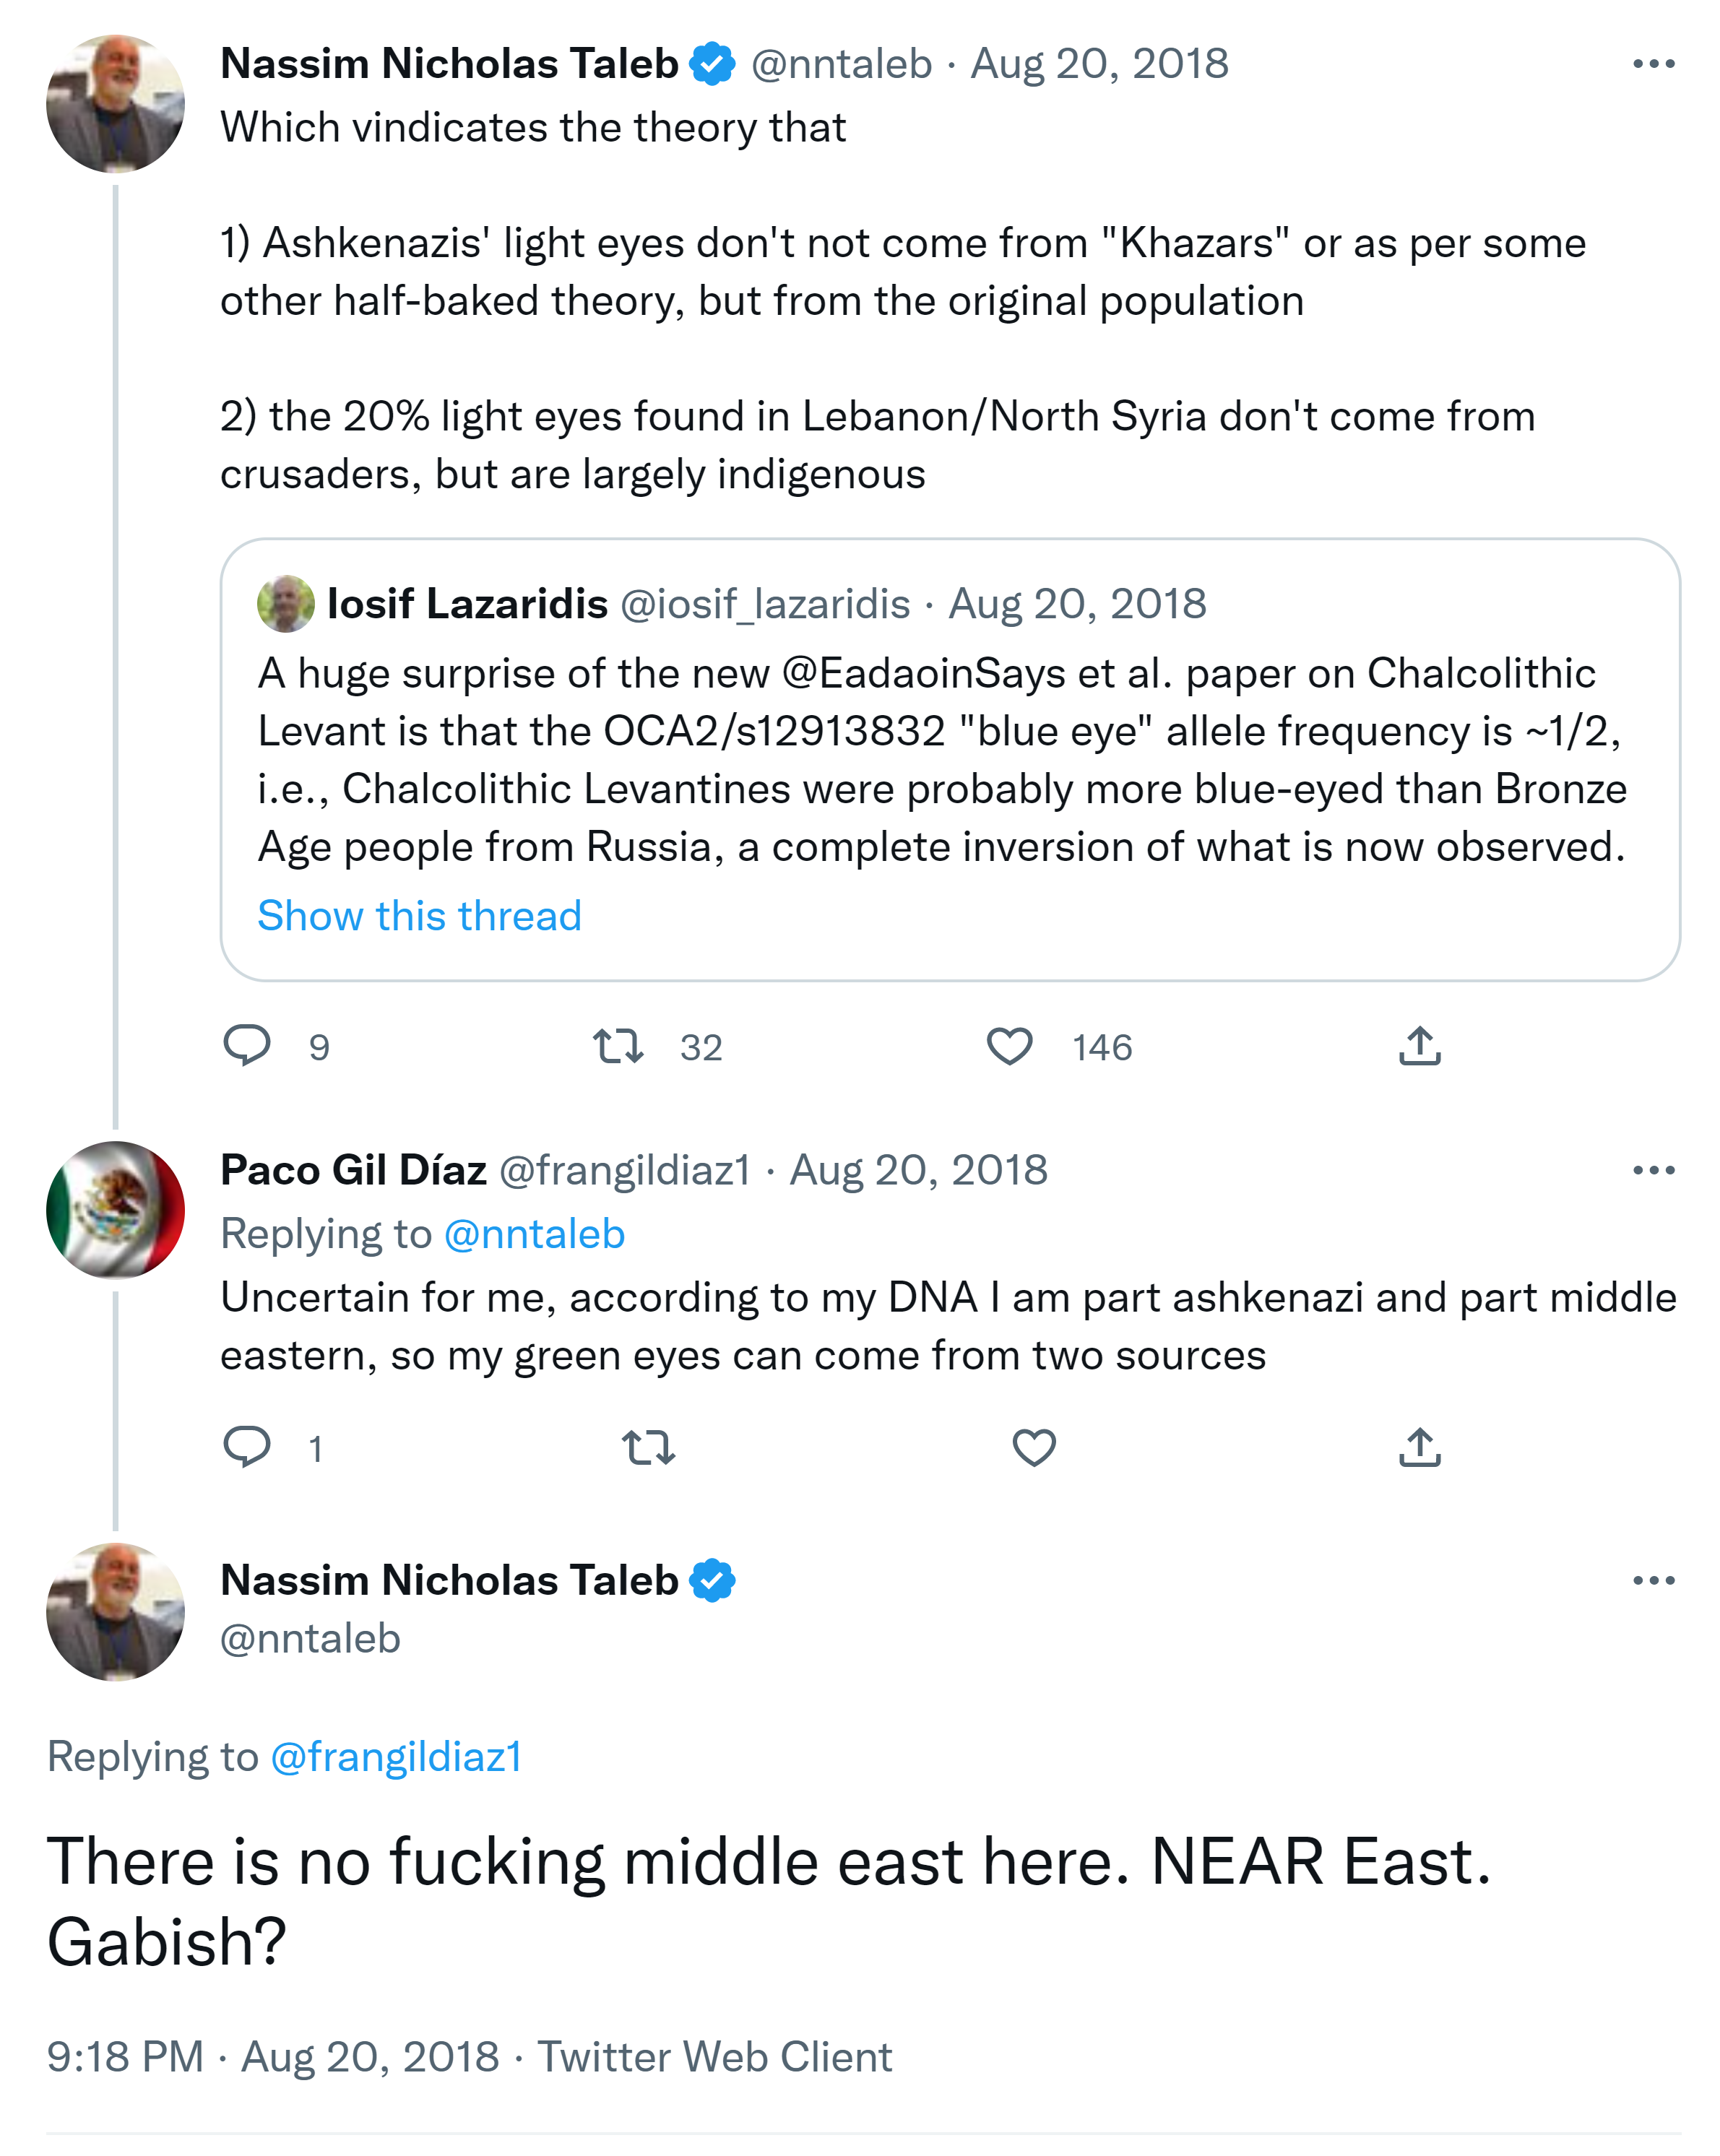
Task: Open Iosif Lazaridis quoted tweet avatar
Action: pos(286,604)
